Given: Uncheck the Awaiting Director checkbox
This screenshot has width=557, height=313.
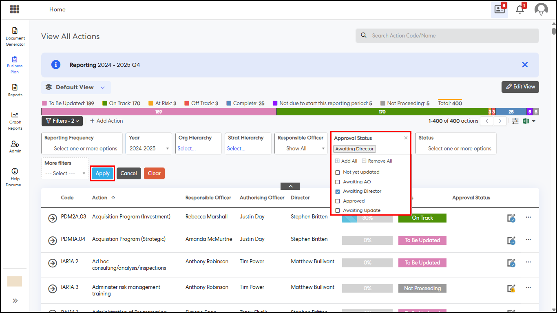Looking at the screenshot, I should point(337,192).
